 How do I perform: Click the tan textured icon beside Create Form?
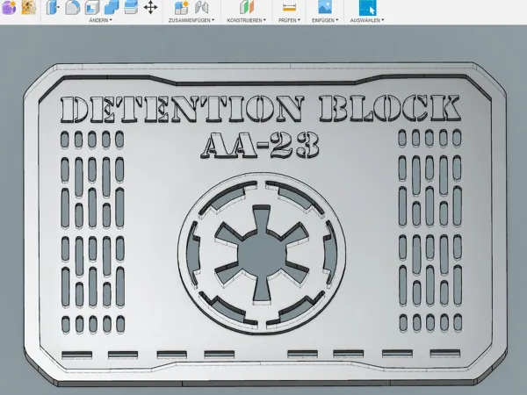coord(29,7)
